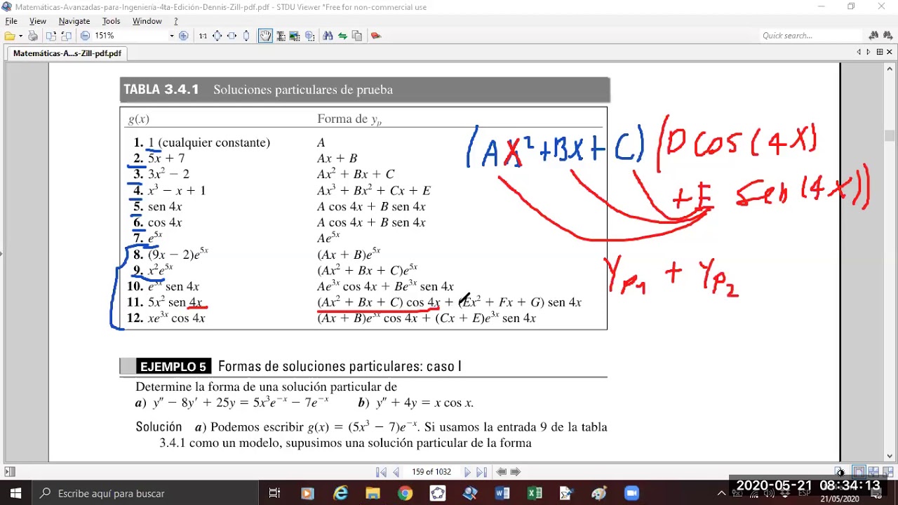This screenshot has width=898, height=505.
Task: Select the Matemáticas-A...s-Zill-pdf.pdf tab
Action: point(67,53)
